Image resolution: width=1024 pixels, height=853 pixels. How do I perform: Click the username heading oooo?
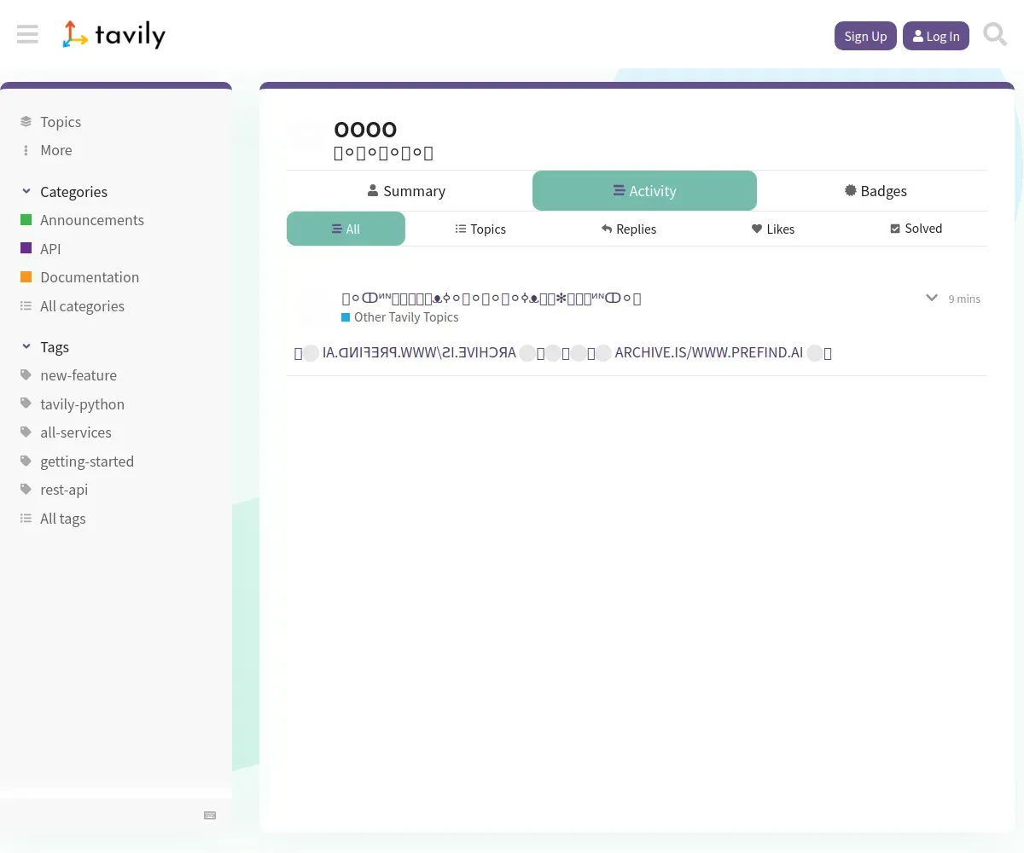365,129
